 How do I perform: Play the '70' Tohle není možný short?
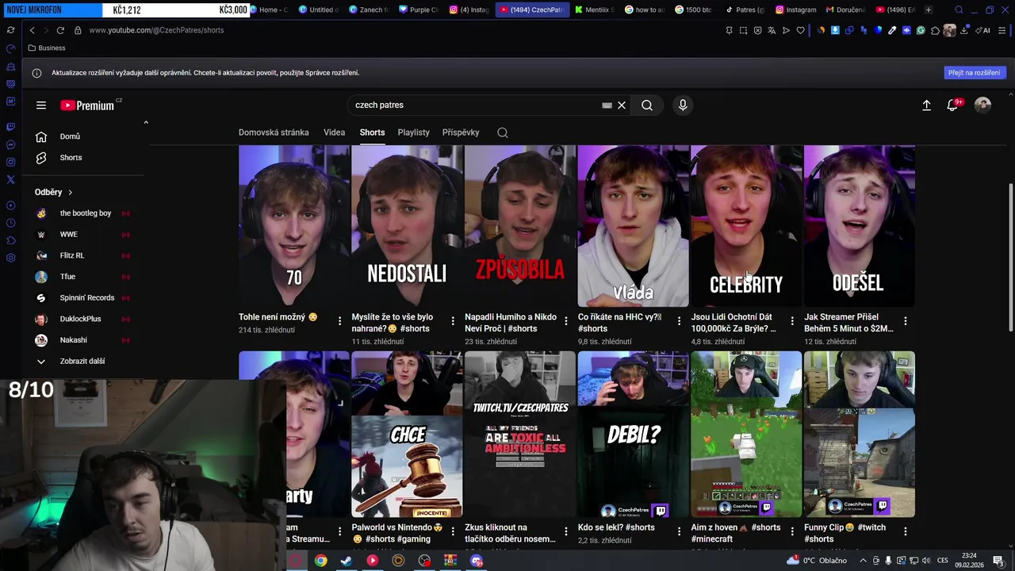pyautogui.click(x=294, y=226)
